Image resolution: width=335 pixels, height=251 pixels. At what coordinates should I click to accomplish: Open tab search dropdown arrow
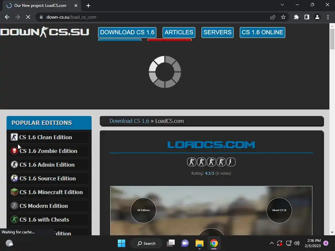tap(282, 5)
